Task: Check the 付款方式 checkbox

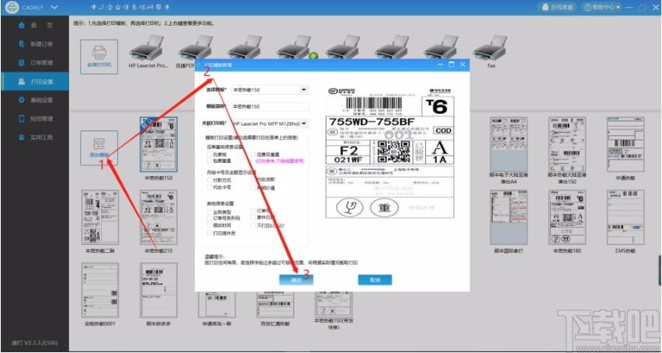Action: (209, 180)
